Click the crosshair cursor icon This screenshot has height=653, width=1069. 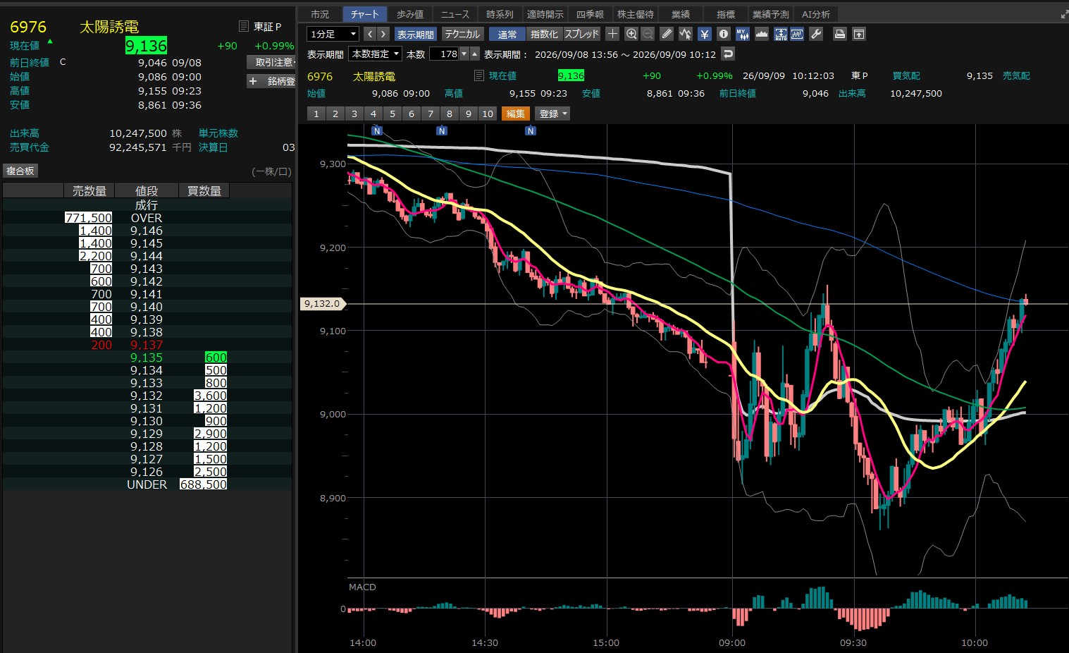click(x=613, y=34)
